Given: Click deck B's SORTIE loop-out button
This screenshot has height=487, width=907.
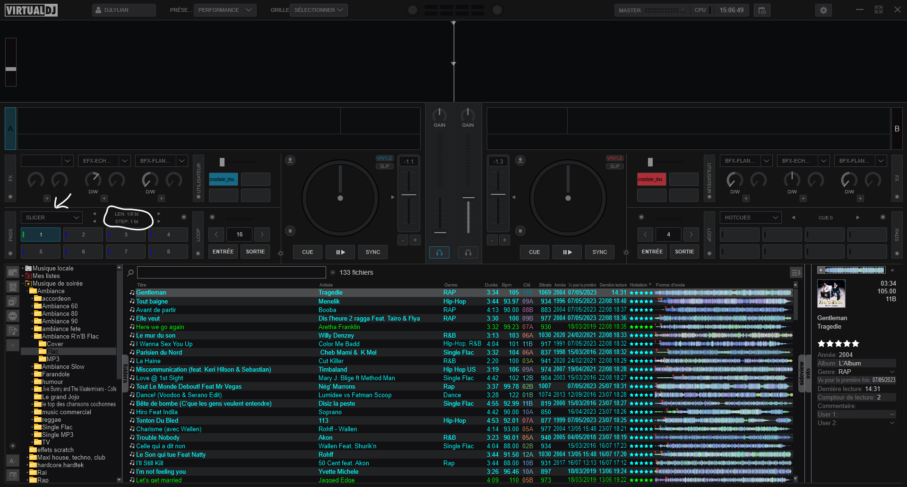Looking at the screenshot, I should point(684,252).
